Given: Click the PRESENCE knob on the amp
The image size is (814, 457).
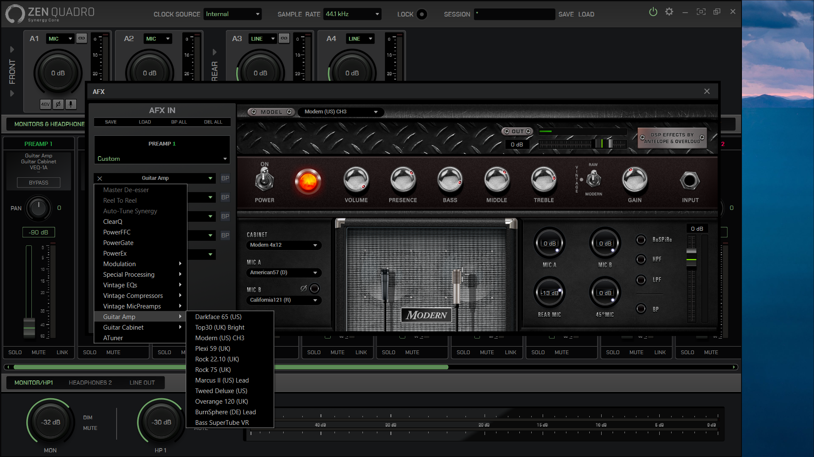Looking at the screenshot, I should pyautogui.click(x=403, y=179).
